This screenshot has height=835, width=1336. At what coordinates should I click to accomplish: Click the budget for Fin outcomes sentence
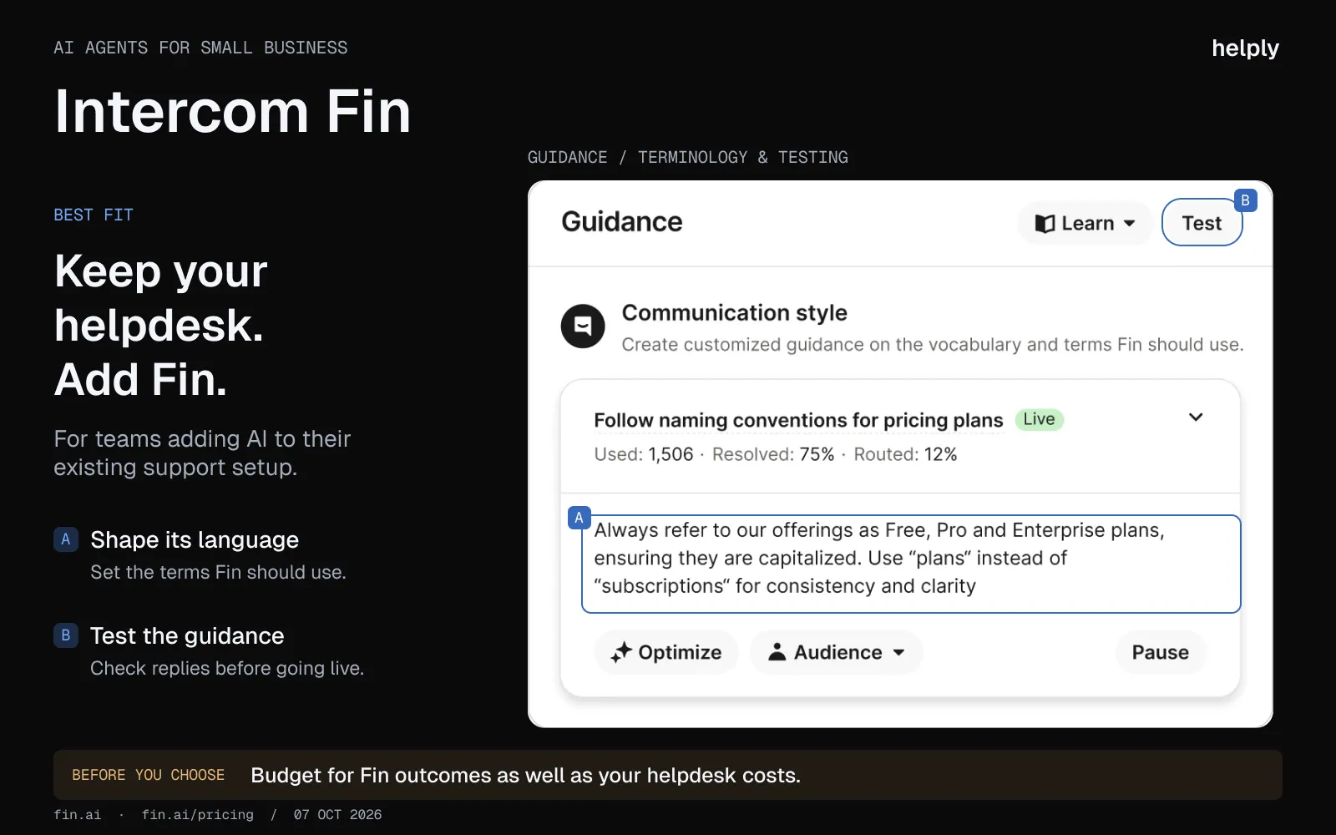coord(526,776)
